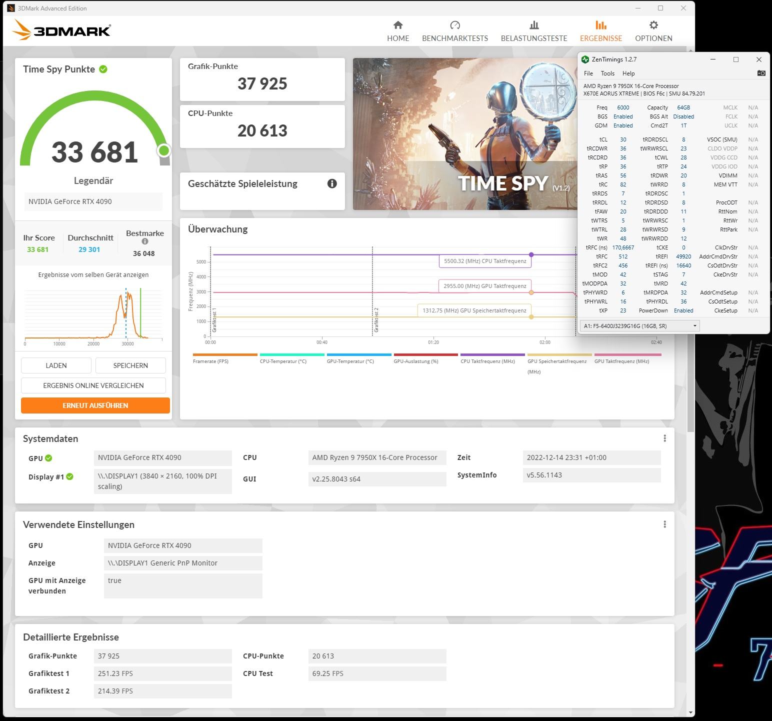Click ERNEUT AUSFÜHREN to rerun benchmark
The height and width of the screenshot is (721, 772).
tap(95, 405)
